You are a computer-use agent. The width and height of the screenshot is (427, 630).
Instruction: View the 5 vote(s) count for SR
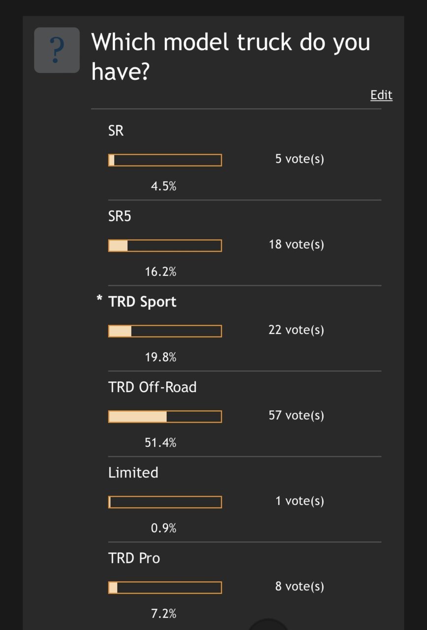pos(300,159)
